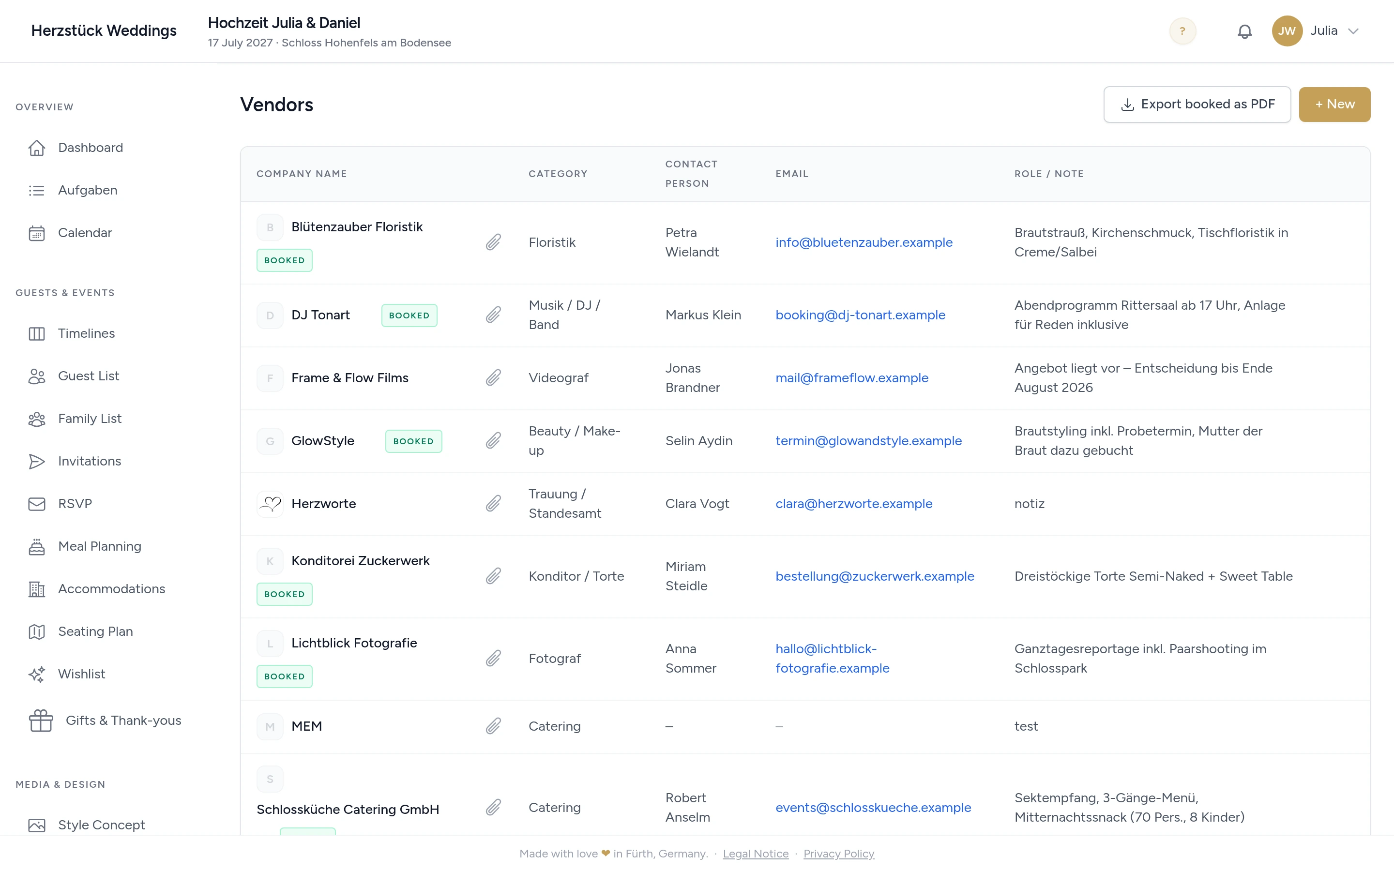Click the Guest List people icon
Screen dimensions: 1394x871
tap(37, 376)
